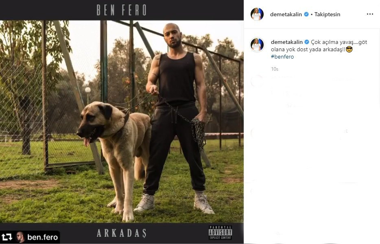Image resolution: width=380 pixels, height=244 pixels.
Task: Open the three-dot more options menu
Action: click(370, 14)
